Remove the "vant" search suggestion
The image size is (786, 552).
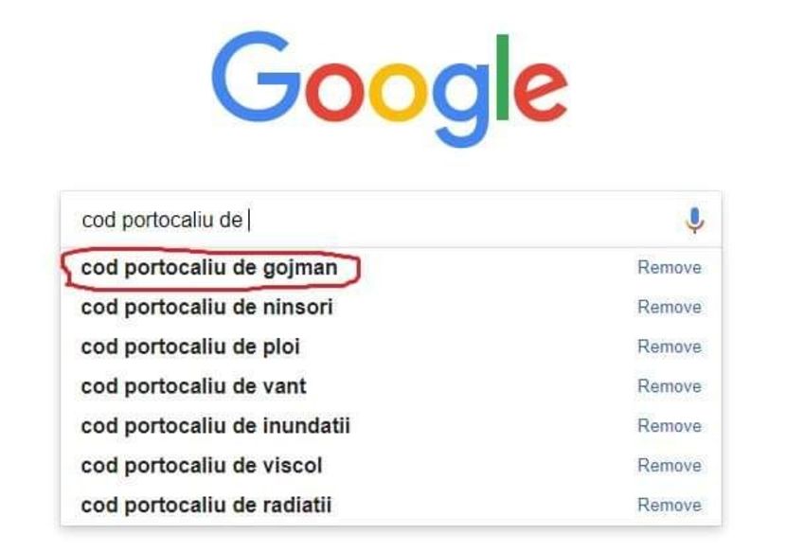coord(669,387)
